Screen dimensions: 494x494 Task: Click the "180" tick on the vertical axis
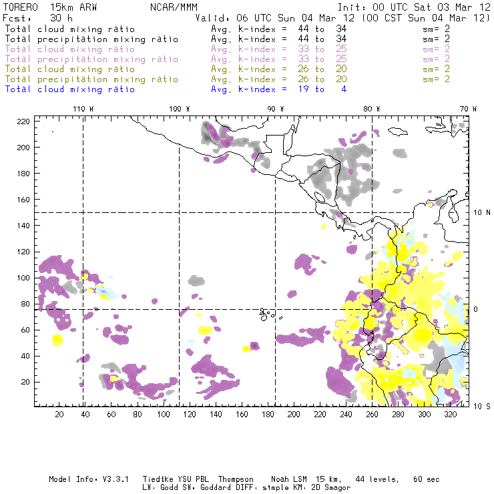point(23,174)
